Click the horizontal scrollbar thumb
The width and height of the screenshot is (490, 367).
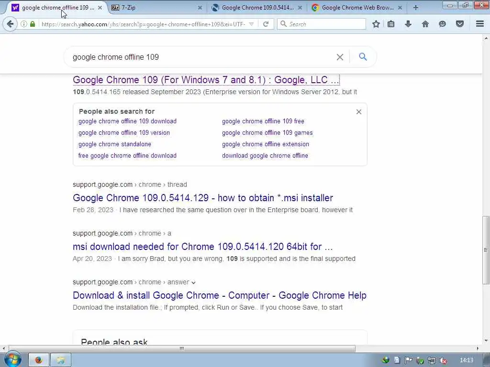tap(182, 348)
